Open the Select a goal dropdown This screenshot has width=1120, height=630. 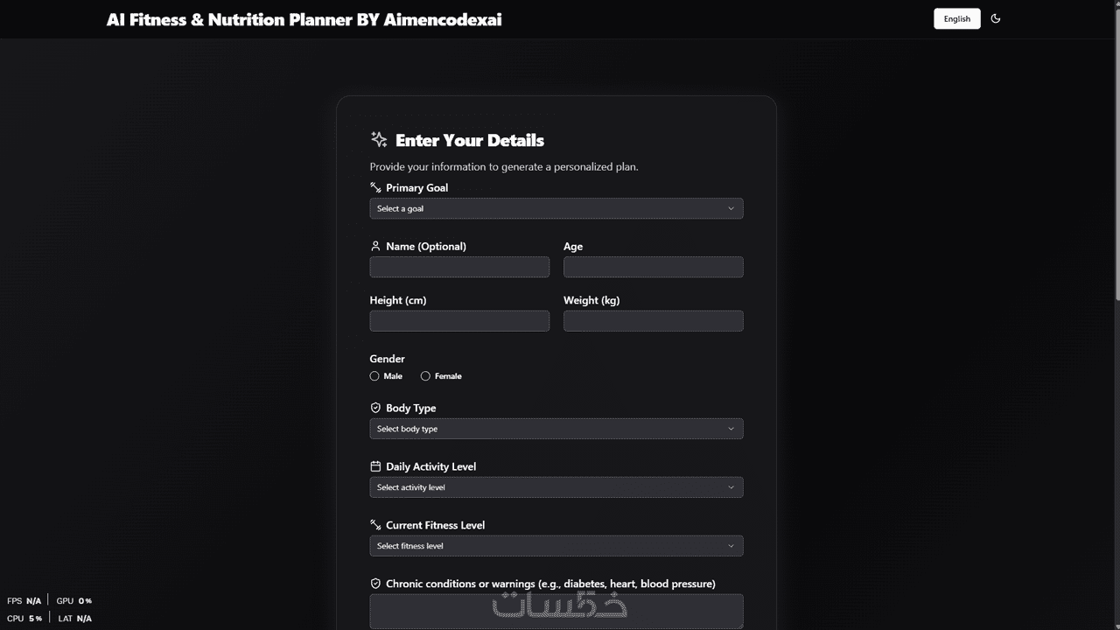pyautogui.click(x=556, y=208)
